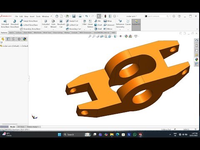The width and height of the screenshot is (200, 150).
Task: Open a document with the Open icon
Action: 67,16
